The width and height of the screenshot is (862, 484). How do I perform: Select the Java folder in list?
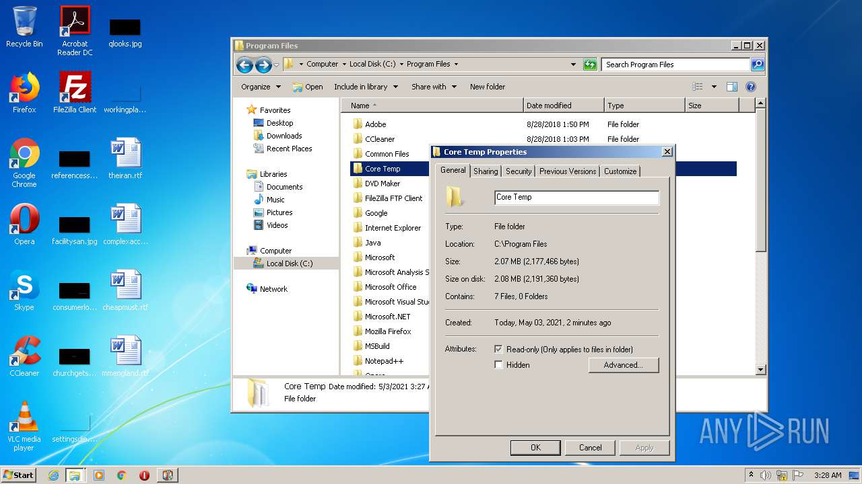point(373,243)
